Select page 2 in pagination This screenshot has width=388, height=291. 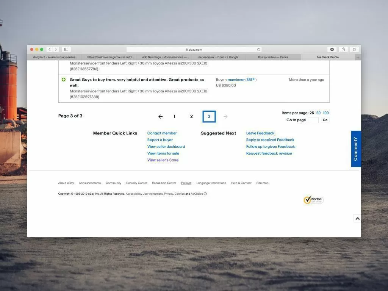point(191,117)
